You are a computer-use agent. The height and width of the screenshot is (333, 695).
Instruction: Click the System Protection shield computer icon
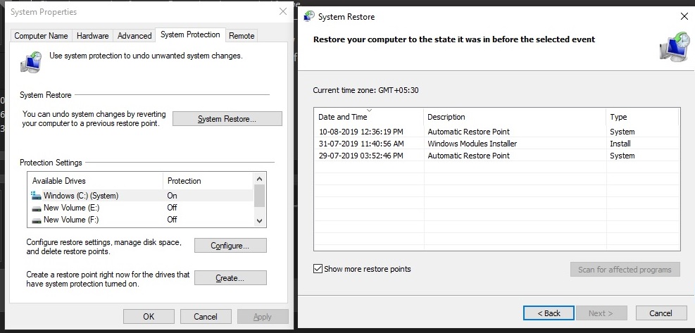(x=31, y=61)
